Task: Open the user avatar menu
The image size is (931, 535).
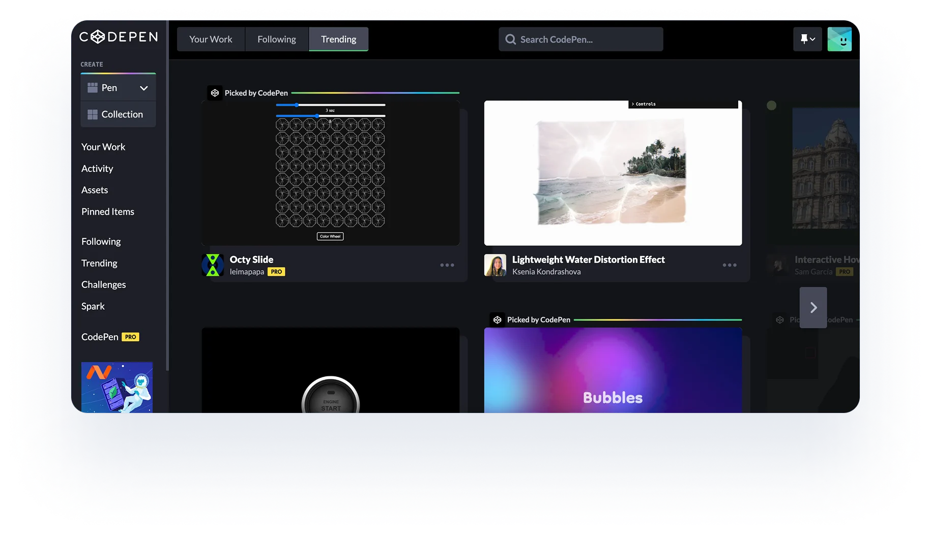Action: 839,39
